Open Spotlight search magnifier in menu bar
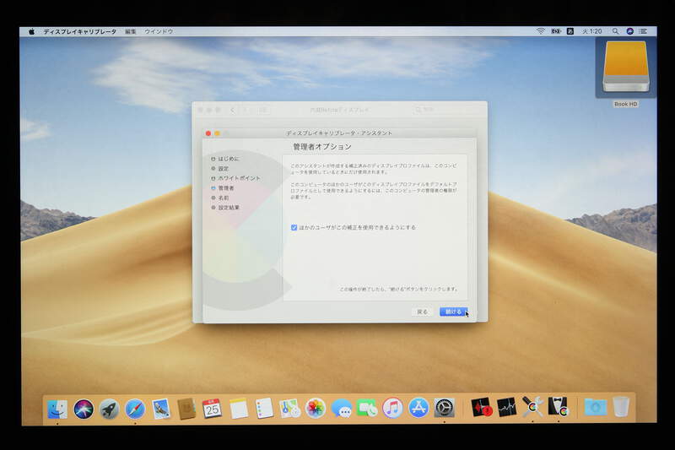This screenshot has height=450, width=675. coord(616,31)
